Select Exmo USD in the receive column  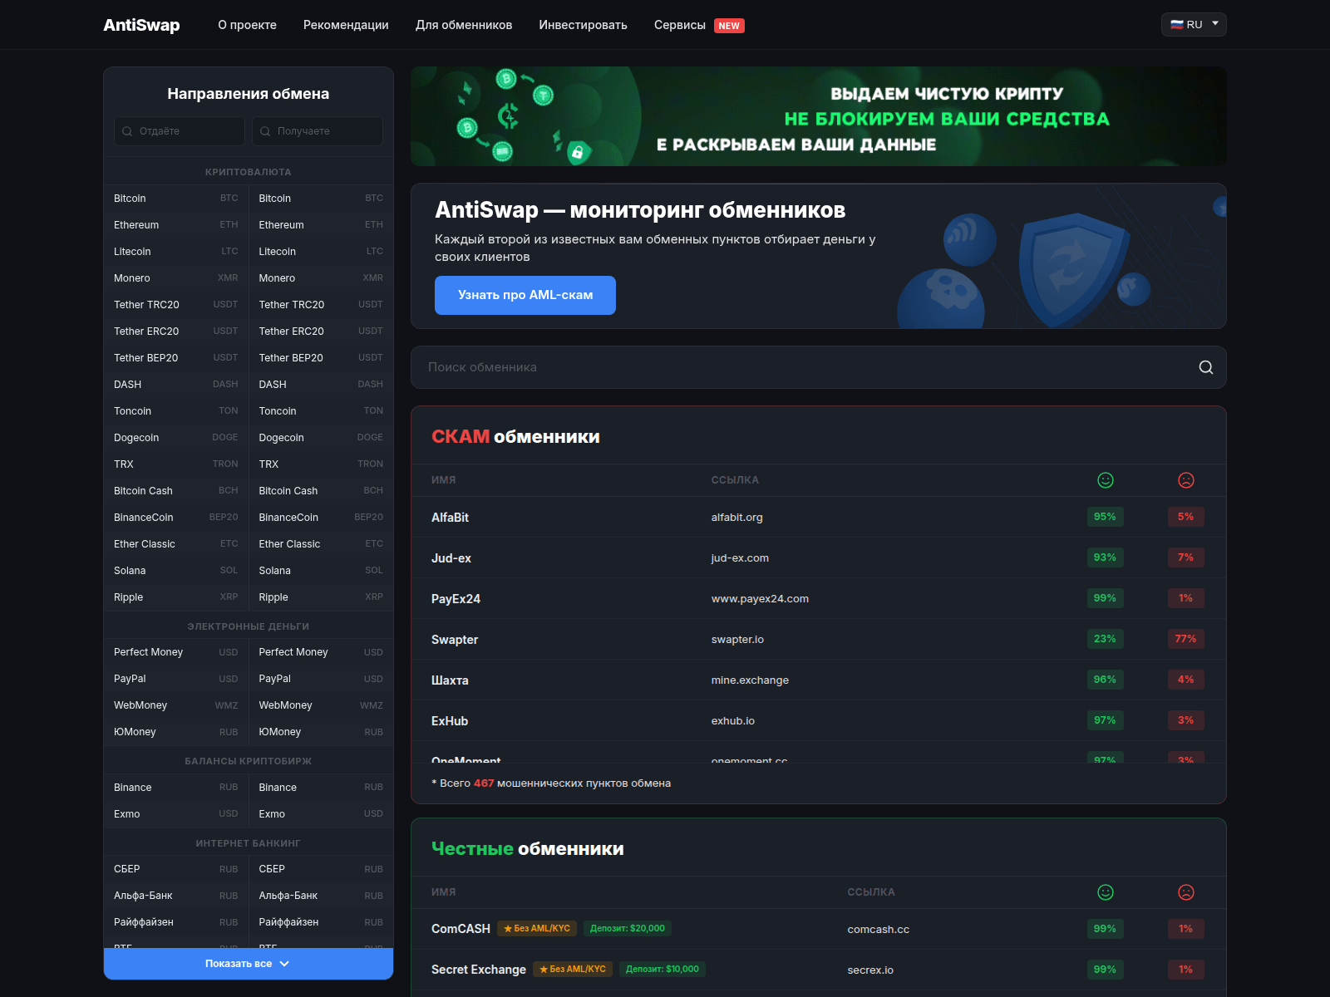321,814
